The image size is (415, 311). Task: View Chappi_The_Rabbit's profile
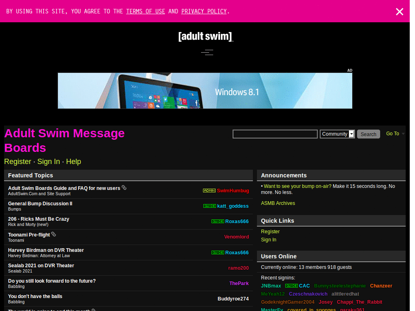(x=359, y=302)
